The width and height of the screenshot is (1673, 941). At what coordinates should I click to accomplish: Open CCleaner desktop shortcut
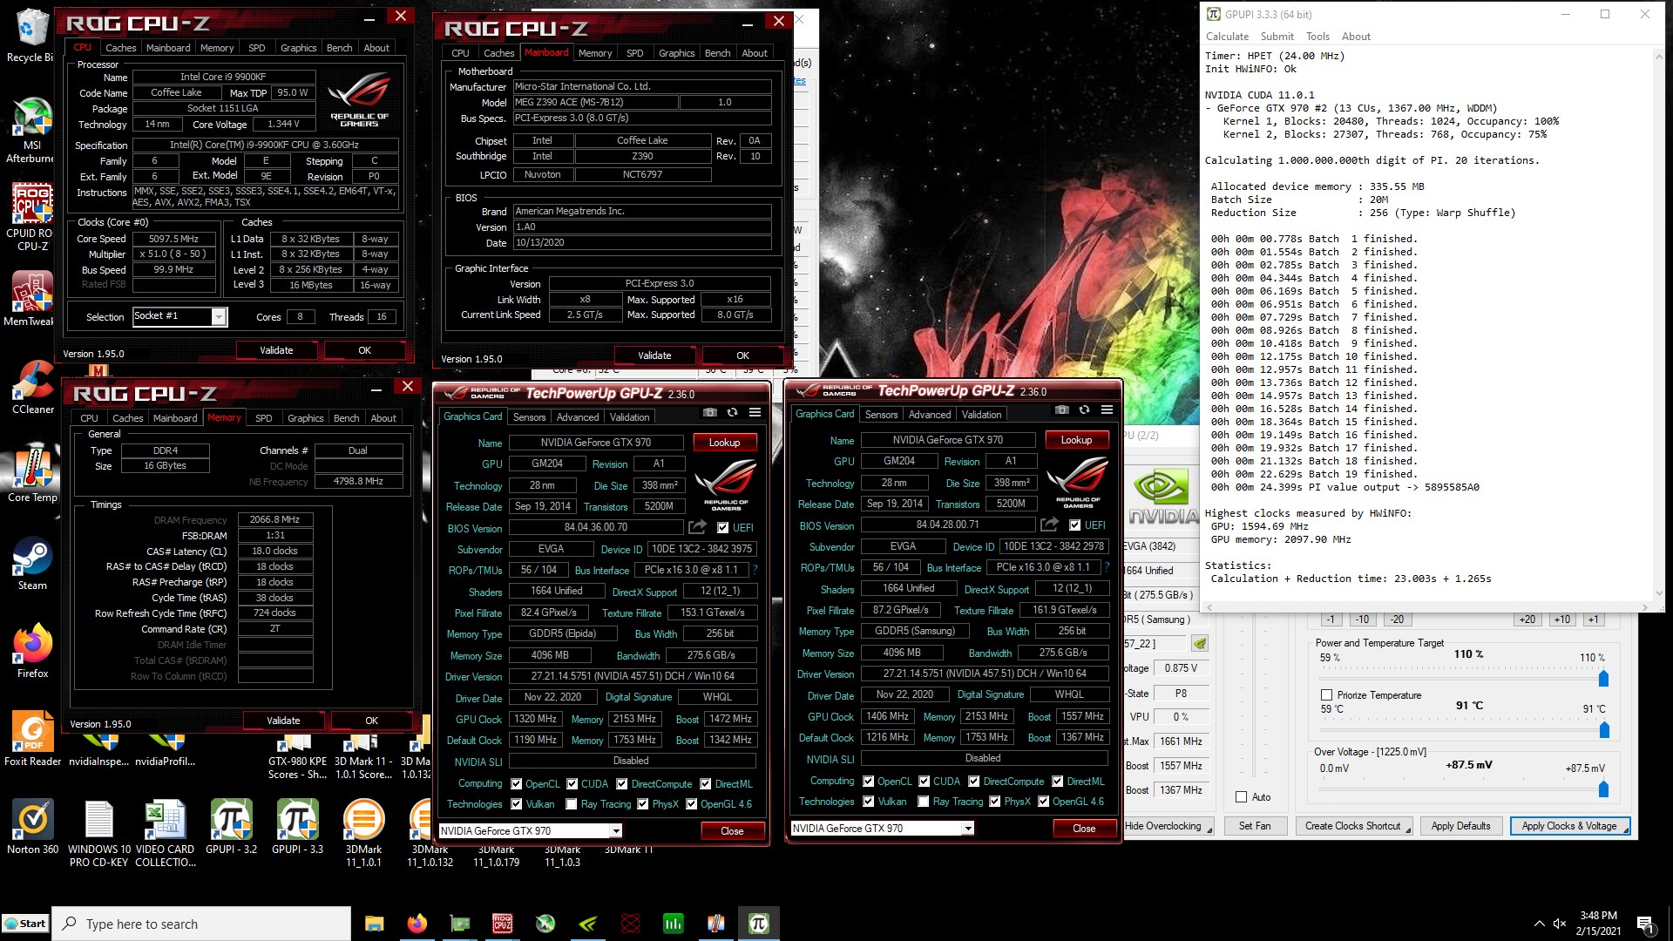(x=33, y=387)
